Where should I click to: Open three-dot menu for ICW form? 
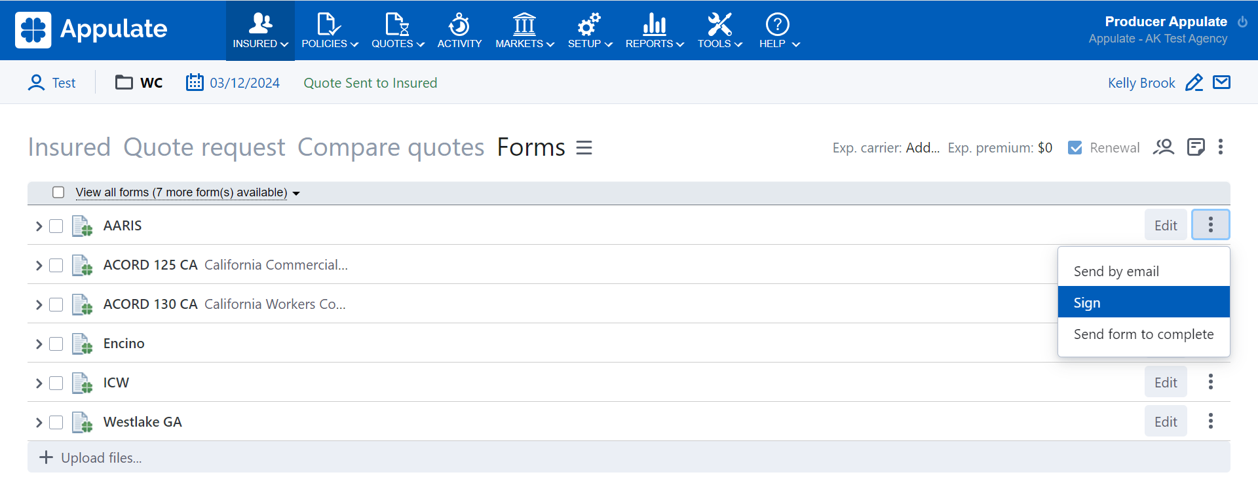point(1210,382)
